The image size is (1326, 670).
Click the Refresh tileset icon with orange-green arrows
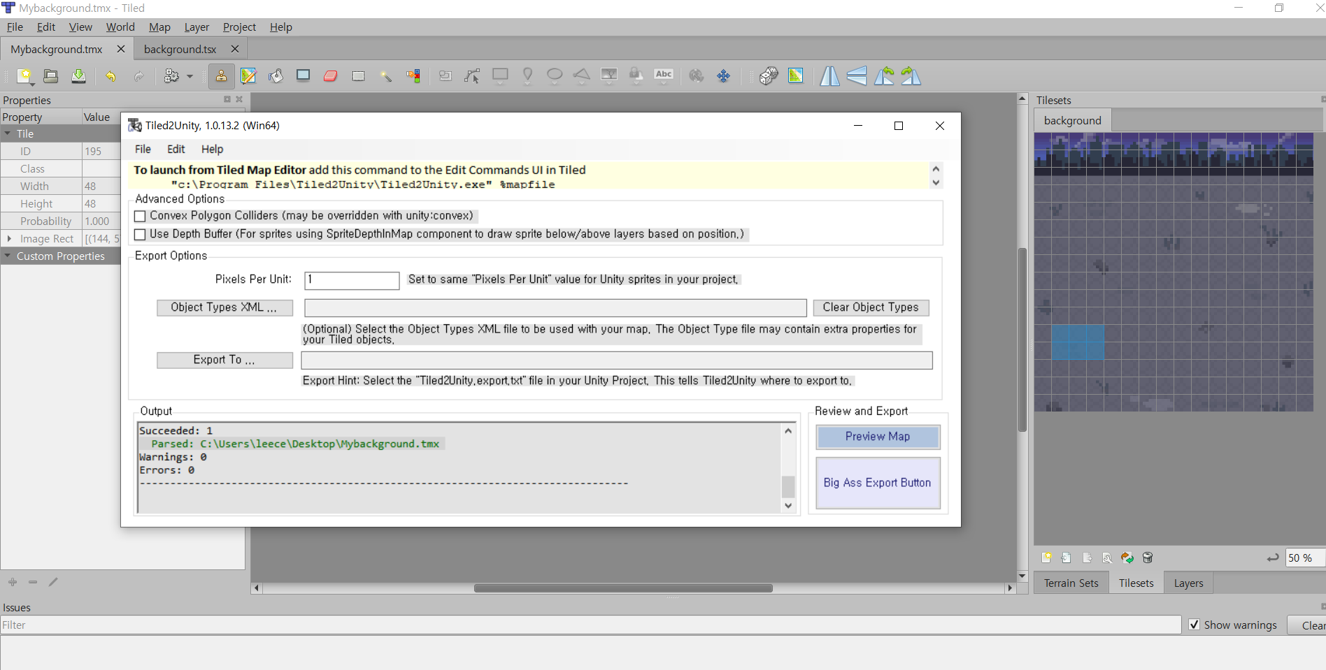(x=1127, y=558)
